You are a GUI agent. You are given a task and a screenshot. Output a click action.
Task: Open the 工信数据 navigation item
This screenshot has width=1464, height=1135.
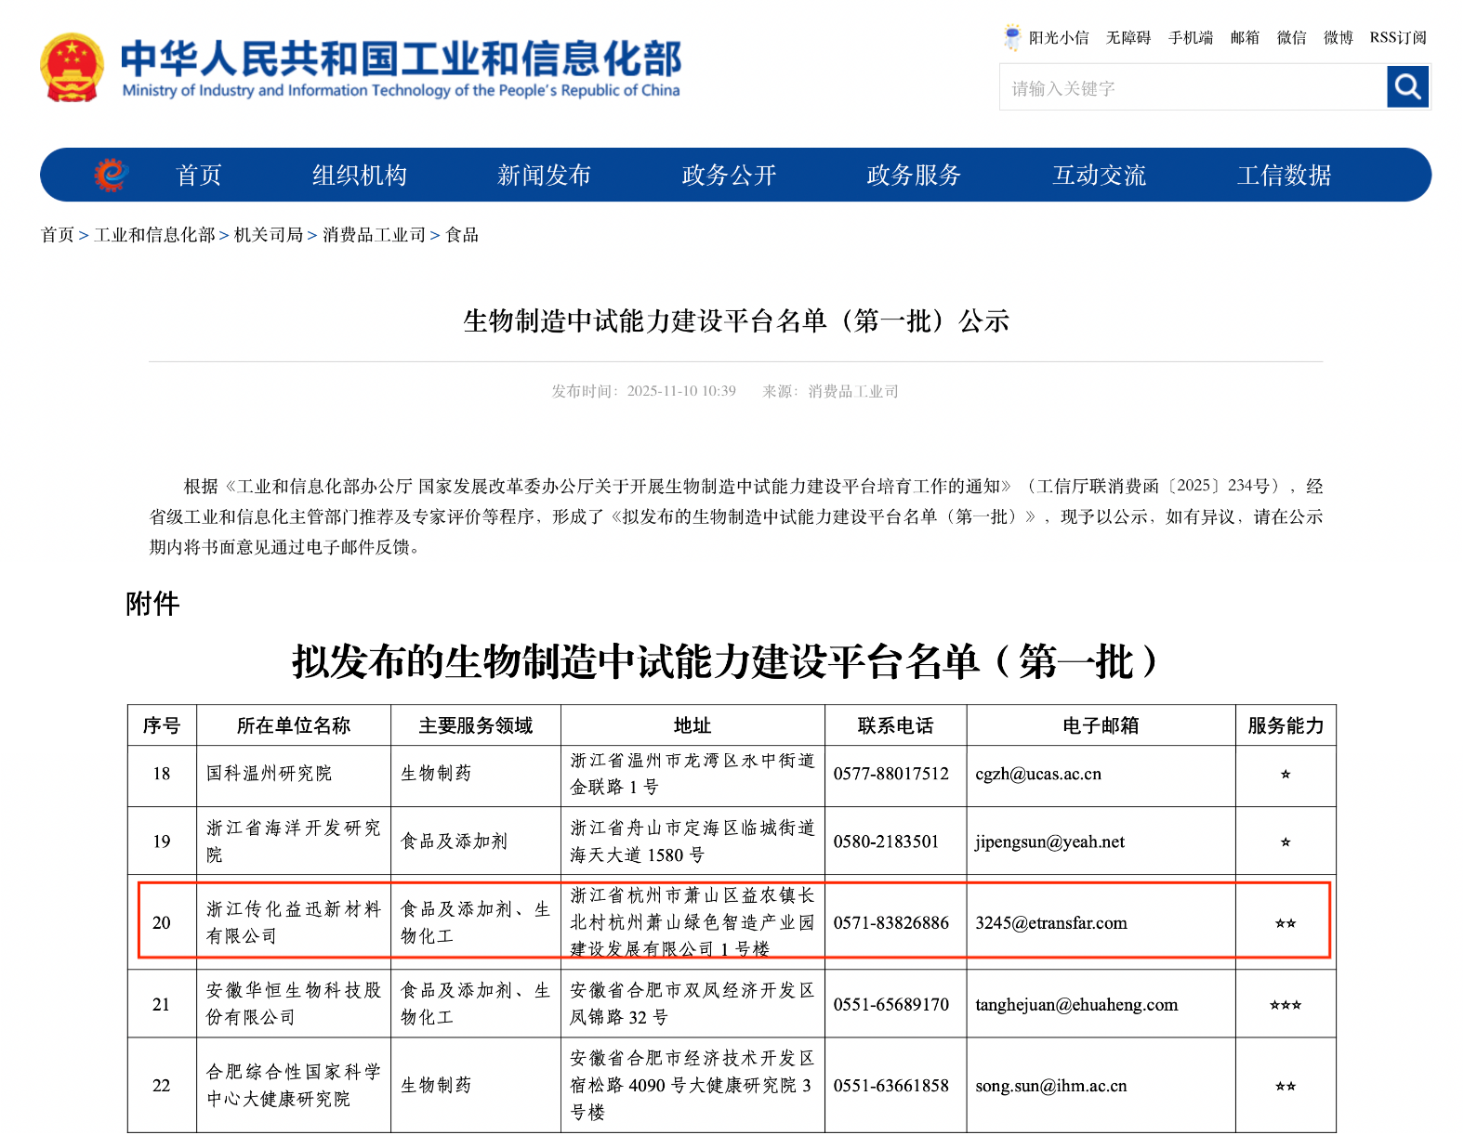tap(1284, 176)
